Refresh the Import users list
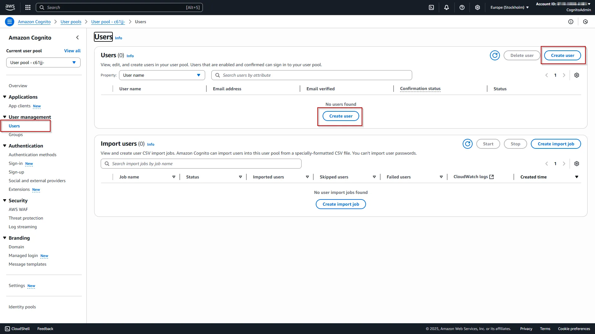 468,144
